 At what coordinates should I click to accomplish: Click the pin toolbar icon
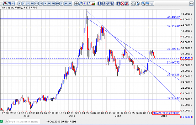pos(191,4)
